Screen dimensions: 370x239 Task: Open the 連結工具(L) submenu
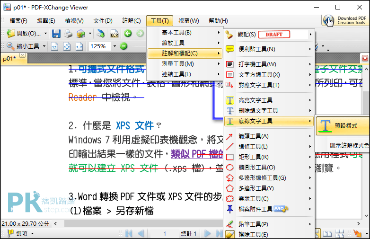pos(185,74)
